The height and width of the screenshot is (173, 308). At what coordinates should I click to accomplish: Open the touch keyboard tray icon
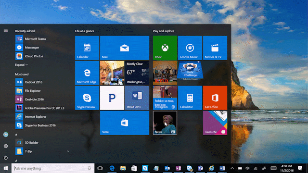273,168
